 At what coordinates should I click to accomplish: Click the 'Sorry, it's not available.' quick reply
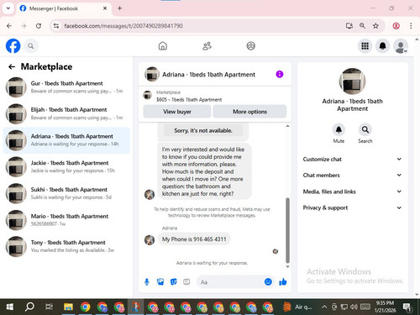pos(203,130)
